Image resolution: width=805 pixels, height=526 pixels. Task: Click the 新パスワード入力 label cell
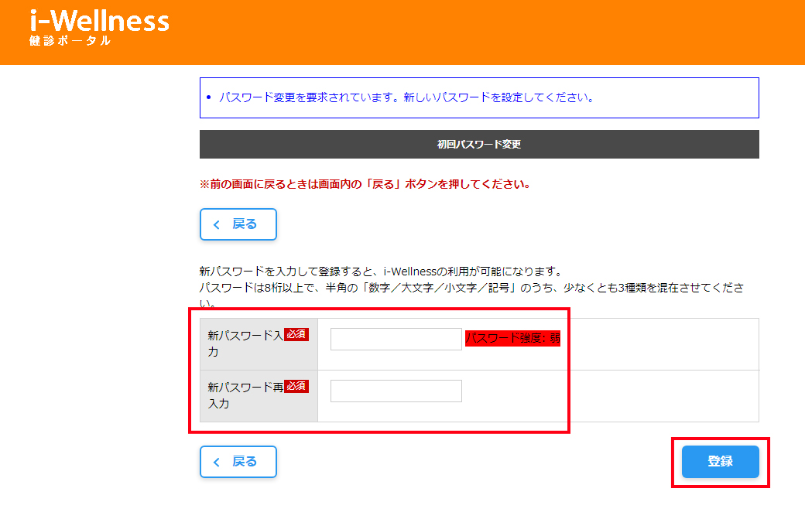259,344
